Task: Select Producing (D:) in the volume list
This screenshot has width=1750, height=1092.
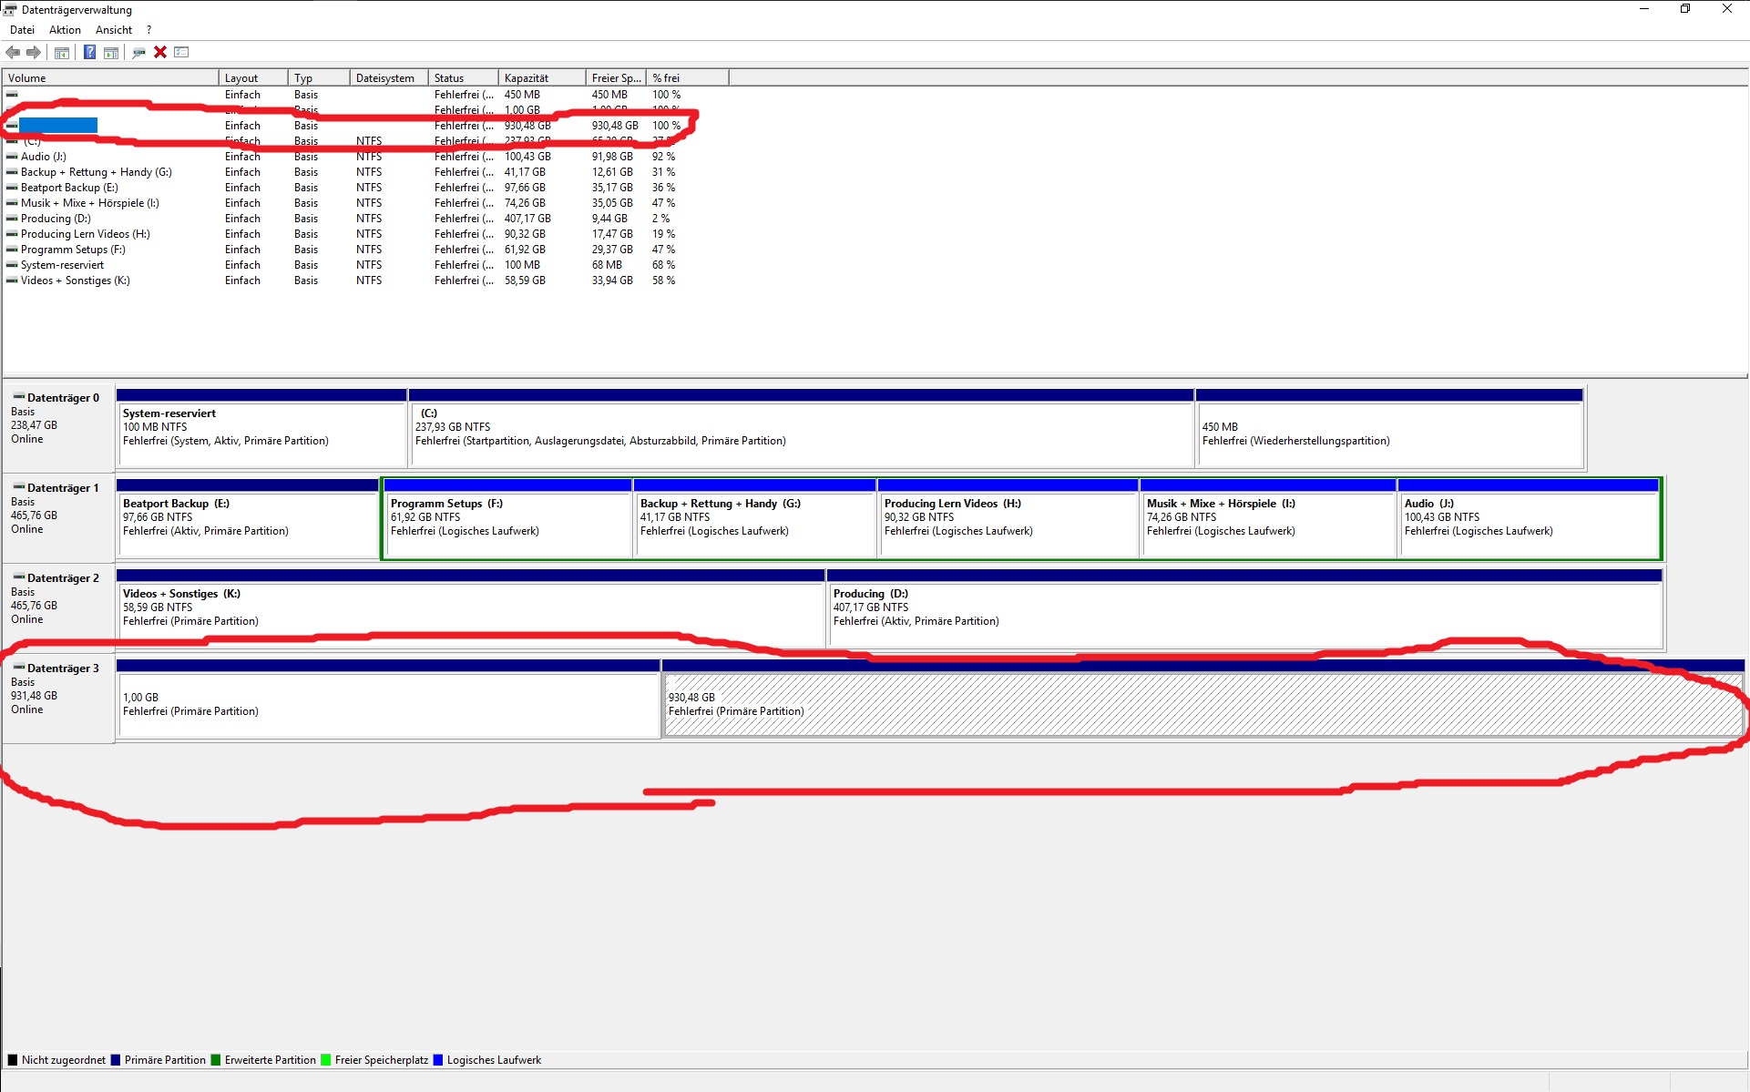Action: pos(56,219)
